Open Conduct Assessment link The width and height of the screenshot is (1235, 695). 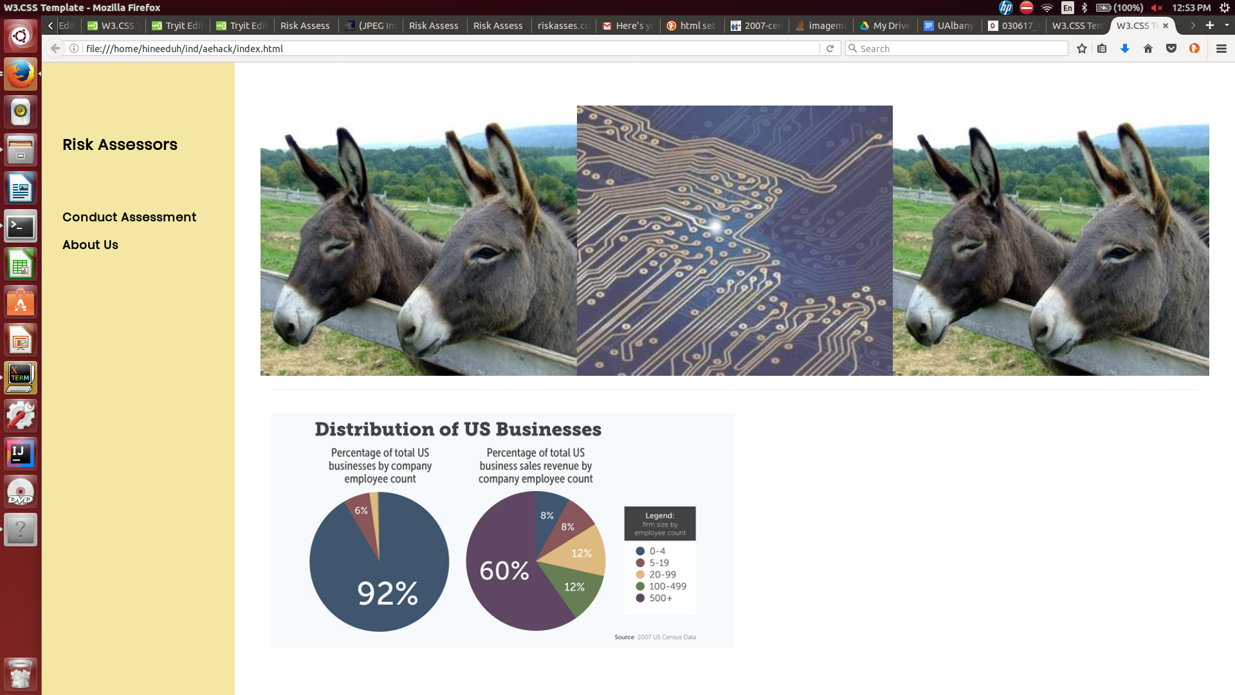click(x=129, y=217)
